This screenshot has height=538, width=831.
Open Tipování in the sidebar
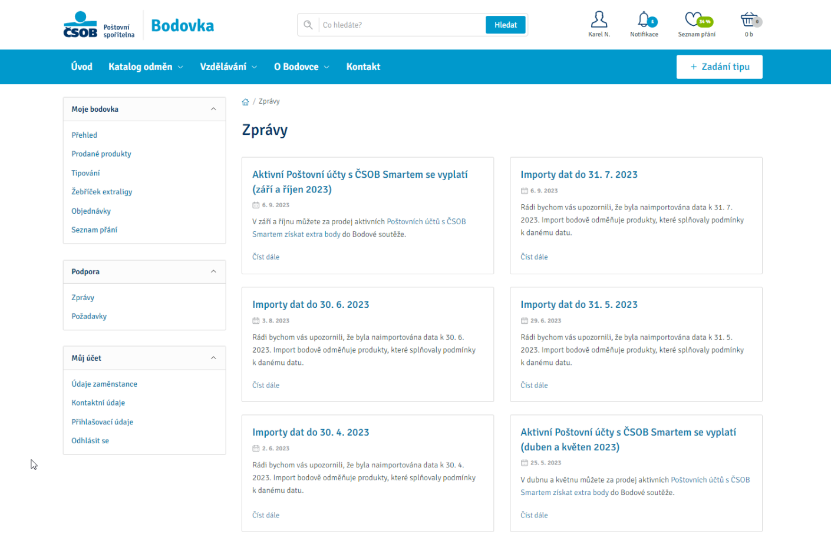[x=85, y=173]
